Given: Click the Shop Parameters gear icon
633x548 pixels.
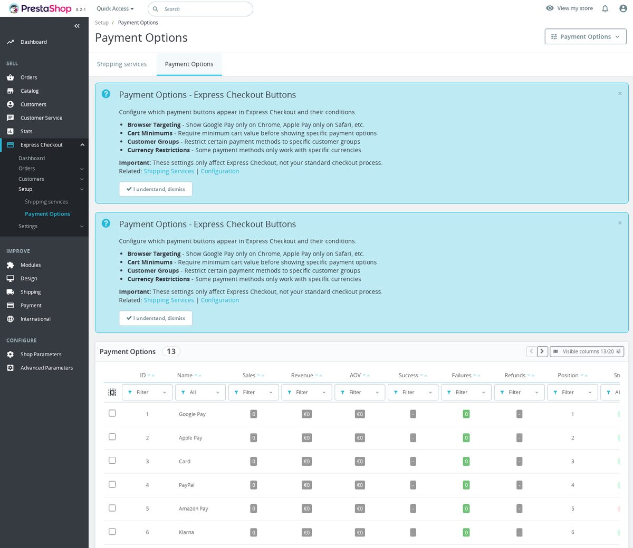Looking at the screenshot, I should pyautogui.click(x=10, y=355).
